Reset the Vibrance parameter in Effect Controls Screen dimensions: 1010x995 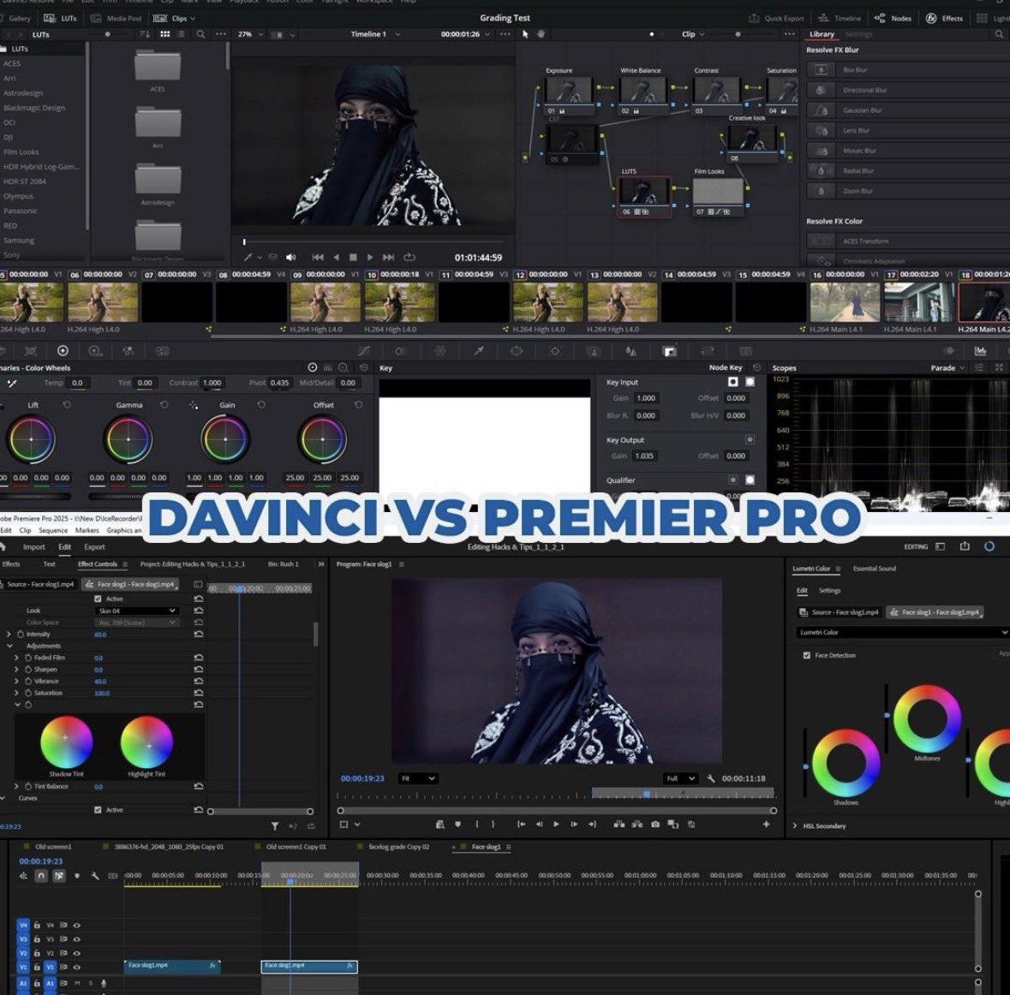199,681
